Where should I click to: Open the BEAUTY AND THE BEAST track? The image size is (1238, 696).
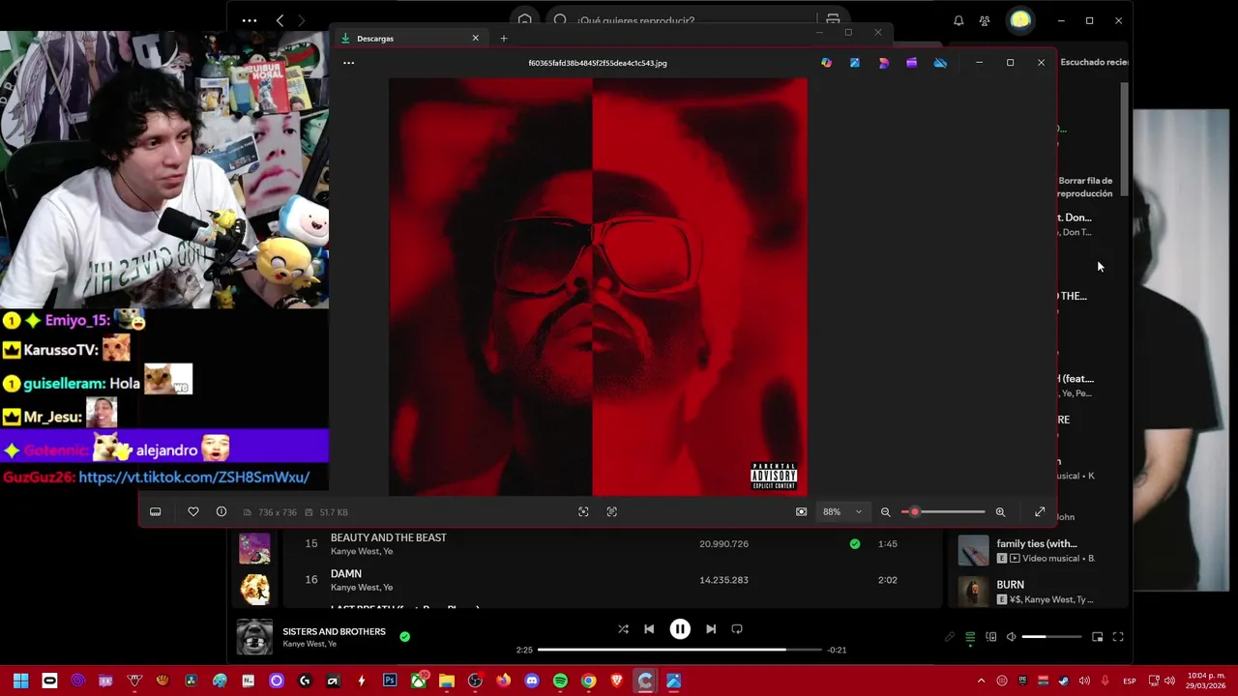point(389,537)
